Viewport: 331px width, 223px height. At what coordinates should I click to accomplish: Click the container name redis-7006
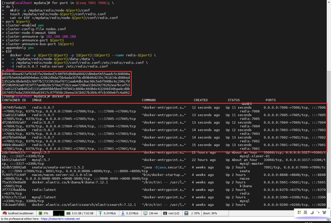click(x=250, y=111)
